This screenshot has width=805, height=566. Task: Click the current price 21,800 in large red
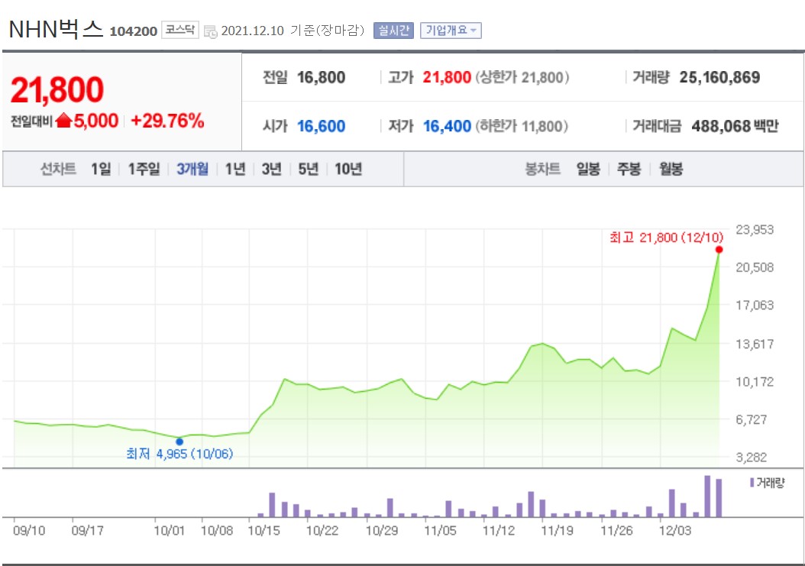click(x=57, y=89)
